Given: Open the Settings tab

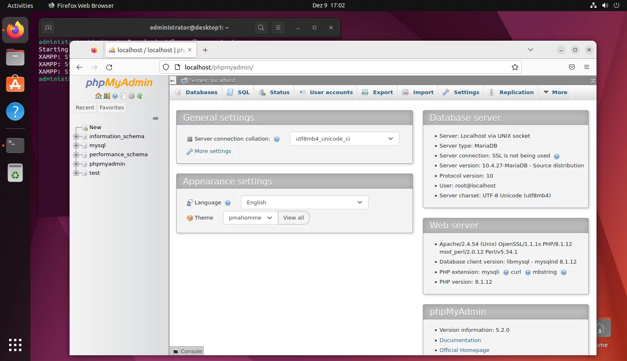Looking at the screenshot, I should pyautogui.click(x=461, y=93).
